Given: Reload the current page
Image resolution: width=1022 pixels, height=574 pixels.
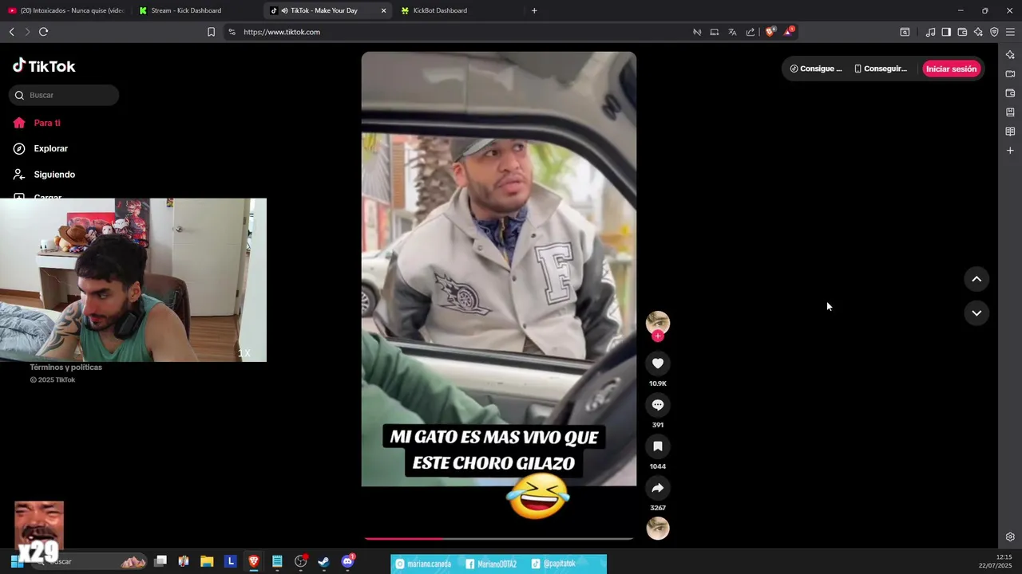Looking at the screenshot, I should pyautogui.click(x=44, y=32).
